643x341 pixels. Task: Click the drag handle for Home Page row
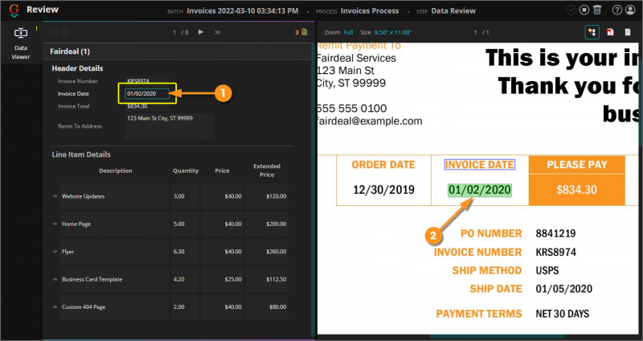click(x=55, y=224)
